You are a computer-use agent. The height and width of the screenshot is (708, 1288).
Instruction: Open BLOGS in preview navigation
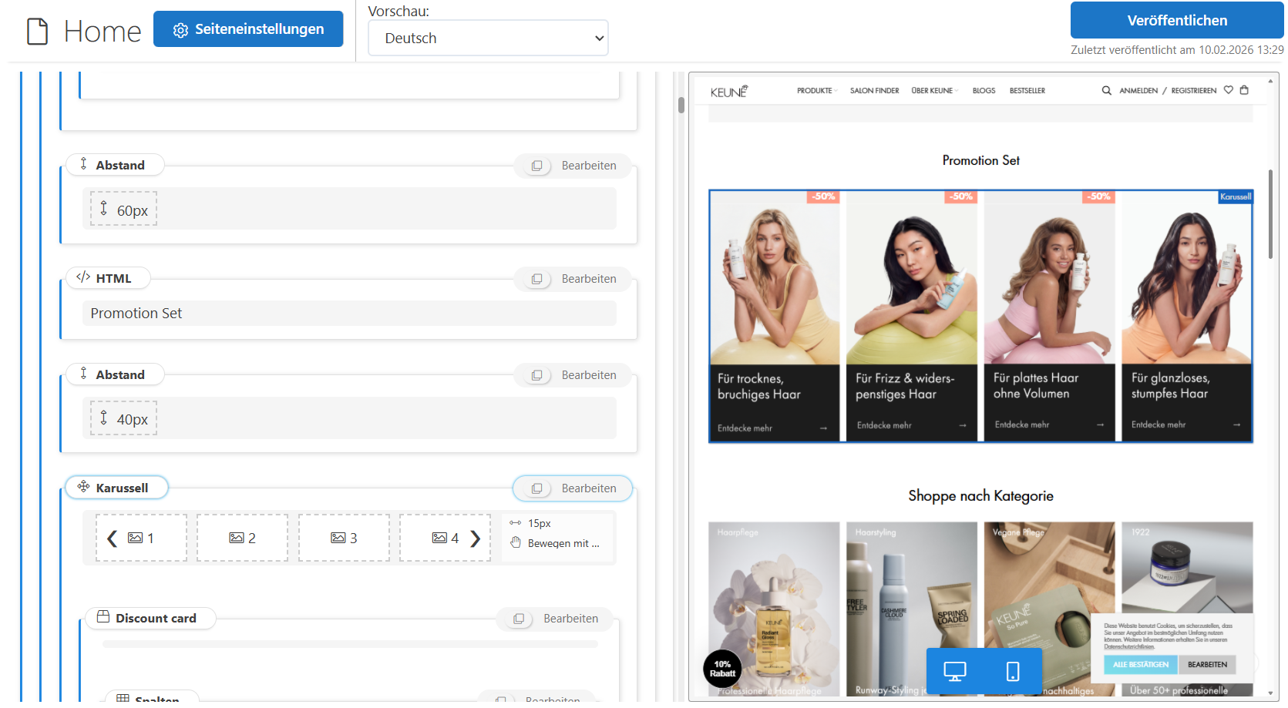(x=984, y=91)
